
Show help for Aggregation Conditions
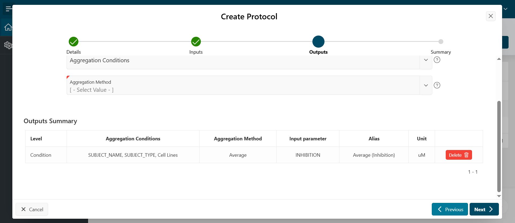click(x=437, y=60)
